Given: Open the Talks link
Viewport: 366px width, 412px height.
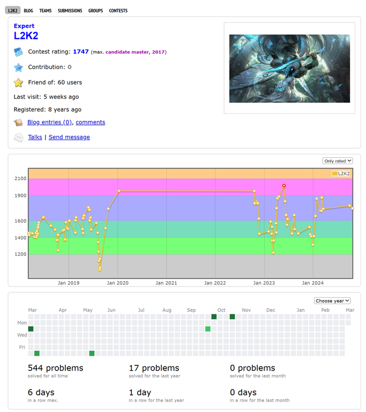Looking at the screenshot, I should (x=35, y=137).
